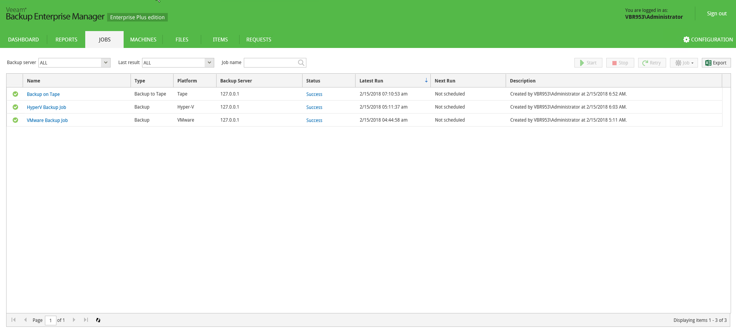Open Configuration with the gear icon
The image size is (736, 328).
click(686, 40)
